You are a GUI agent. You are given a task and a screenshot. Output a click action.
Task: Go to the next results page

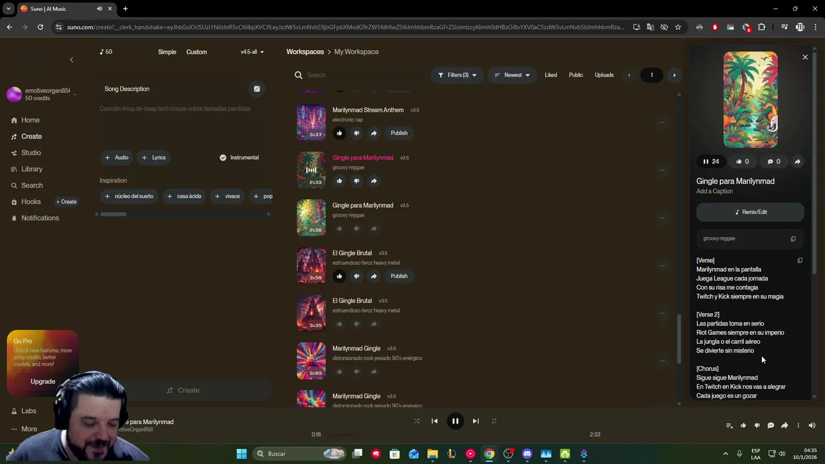[674, 75]
